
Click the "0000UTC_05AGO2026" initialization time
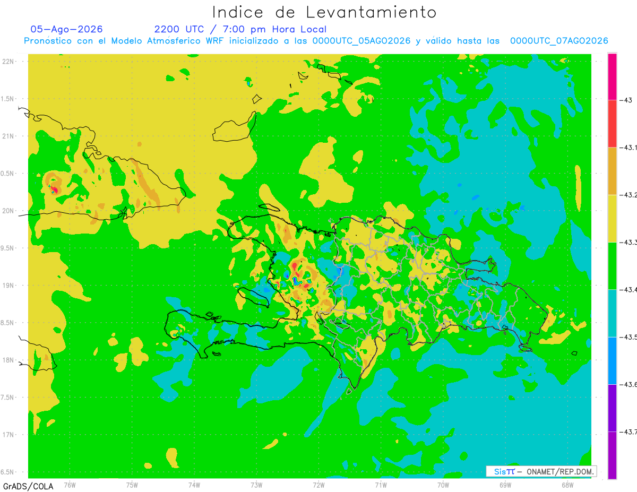pos(361,41)
